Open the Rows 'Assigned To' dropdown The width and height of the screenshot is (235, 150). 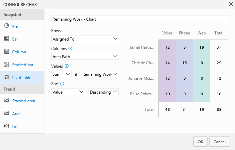(85, 39)
